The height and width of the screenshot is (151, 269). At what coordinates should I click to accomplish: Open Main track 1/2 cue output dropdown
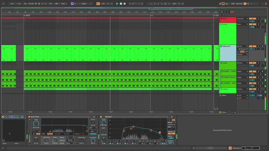click(x=242, y=95)
